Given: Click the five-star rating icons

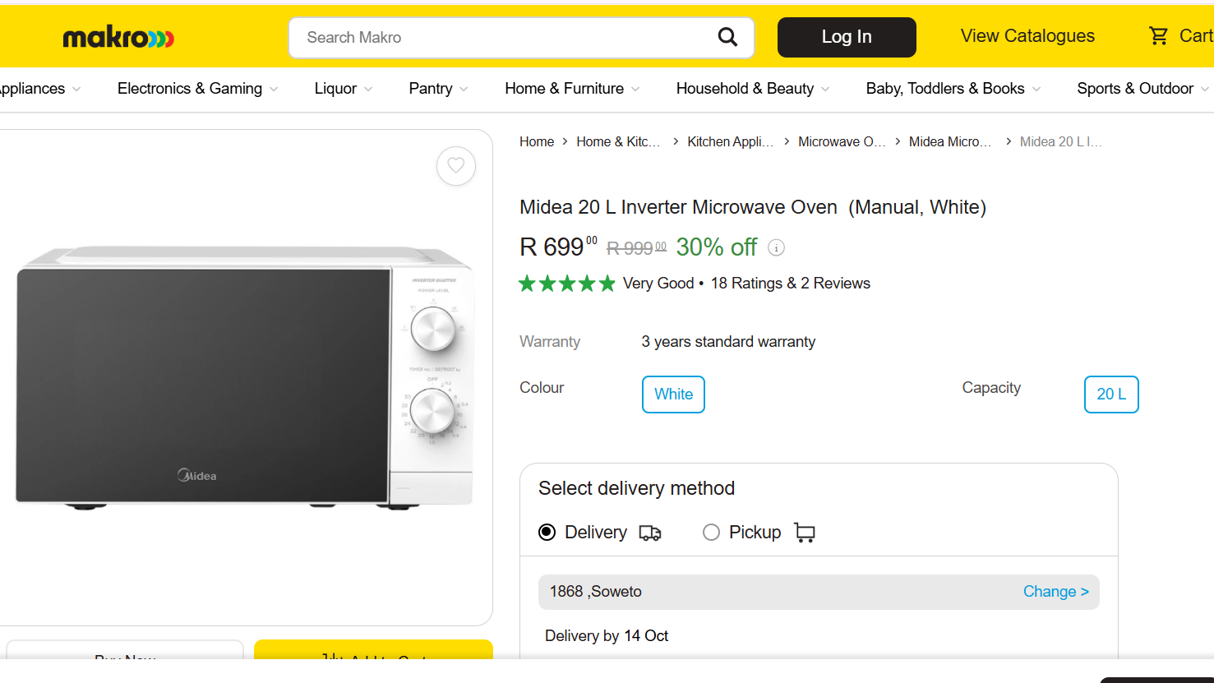Looking at the screenshot, I should tap(567, 284).
